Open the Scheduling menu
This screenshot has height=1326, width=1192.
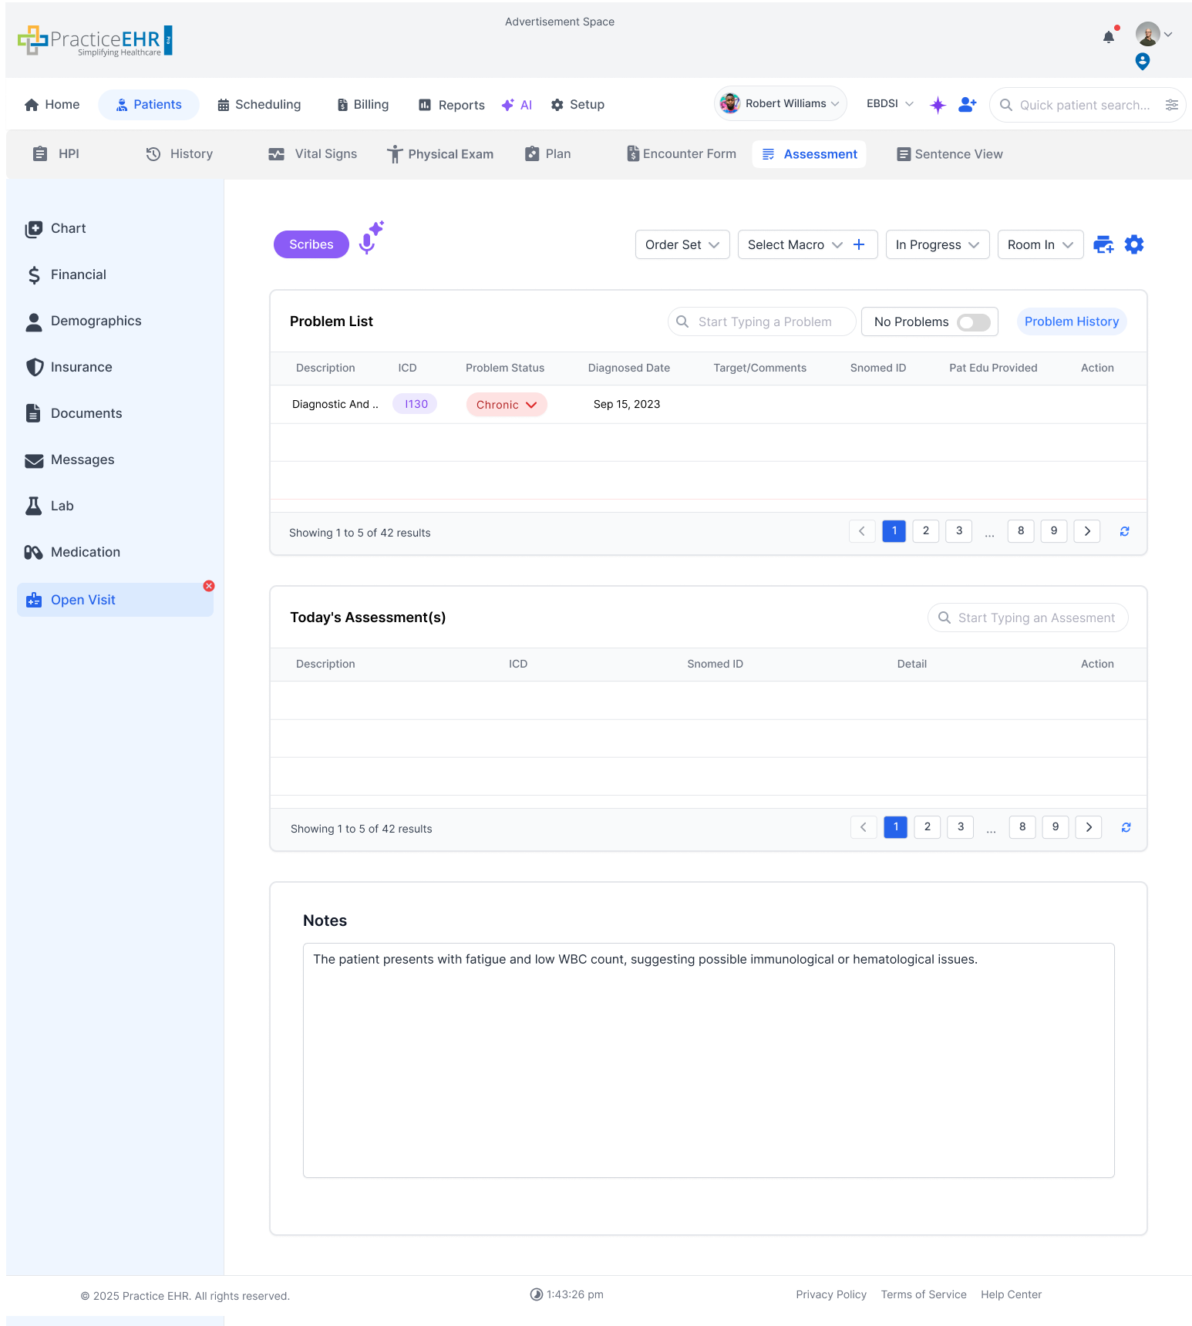coord(259,105)
